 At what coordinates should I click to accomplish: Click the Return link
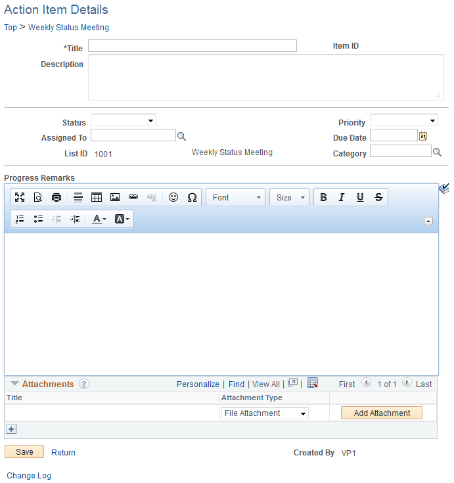tap(63, 452)
